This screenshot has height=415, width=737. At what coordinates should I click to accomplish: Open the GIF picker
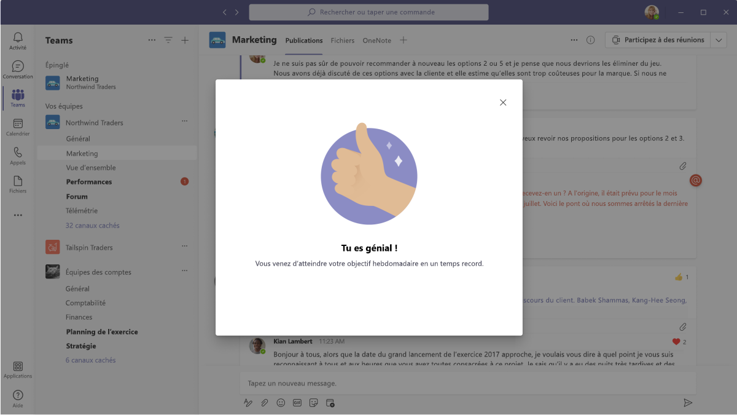[297, 403]
